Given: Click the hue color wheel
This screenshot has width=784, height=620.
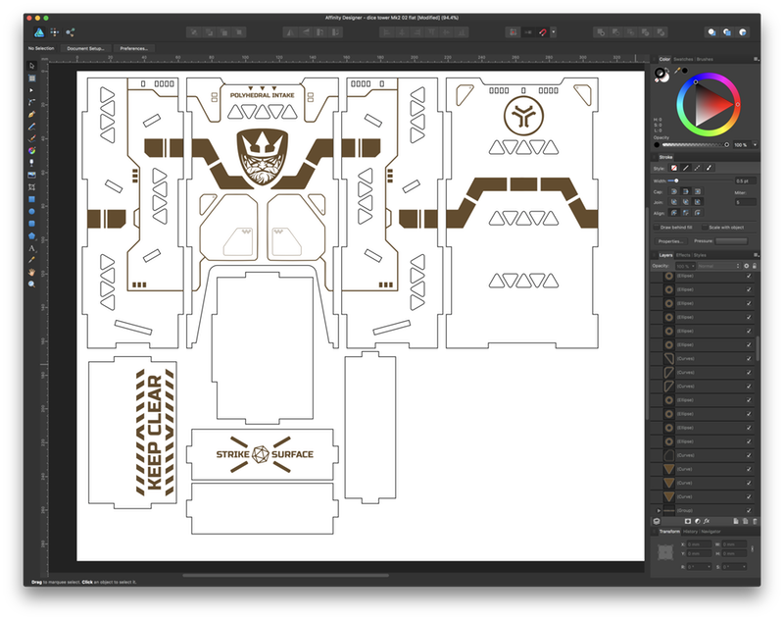Looking at the screenshot, I should tap(709, 105).
